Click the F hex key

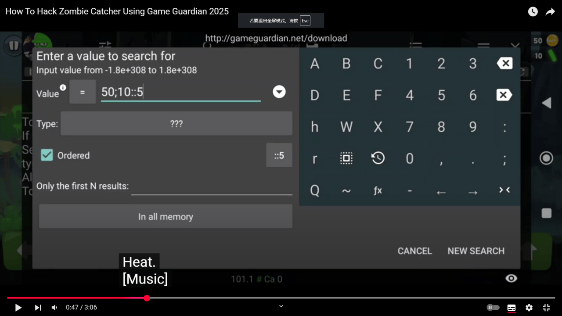tap(378, 95)
